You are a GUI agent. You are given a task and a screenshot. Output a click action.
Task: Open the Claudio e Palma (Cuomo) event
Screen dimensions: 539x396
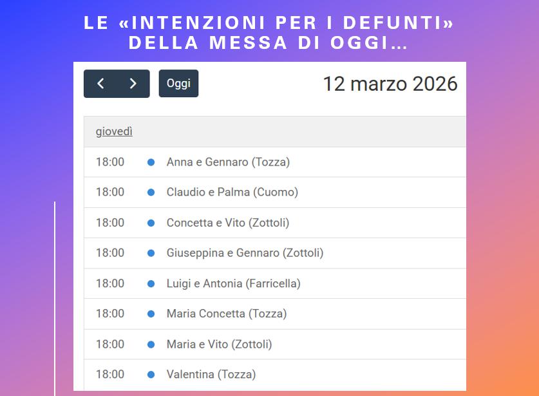point(232,193)
